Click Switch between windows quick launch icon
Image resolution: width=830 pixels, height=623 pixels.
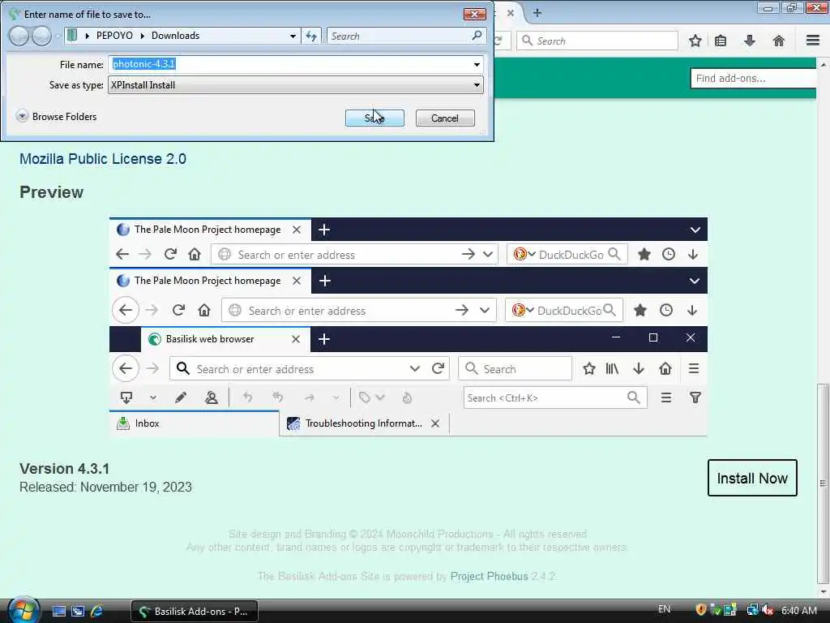point(78,612)
